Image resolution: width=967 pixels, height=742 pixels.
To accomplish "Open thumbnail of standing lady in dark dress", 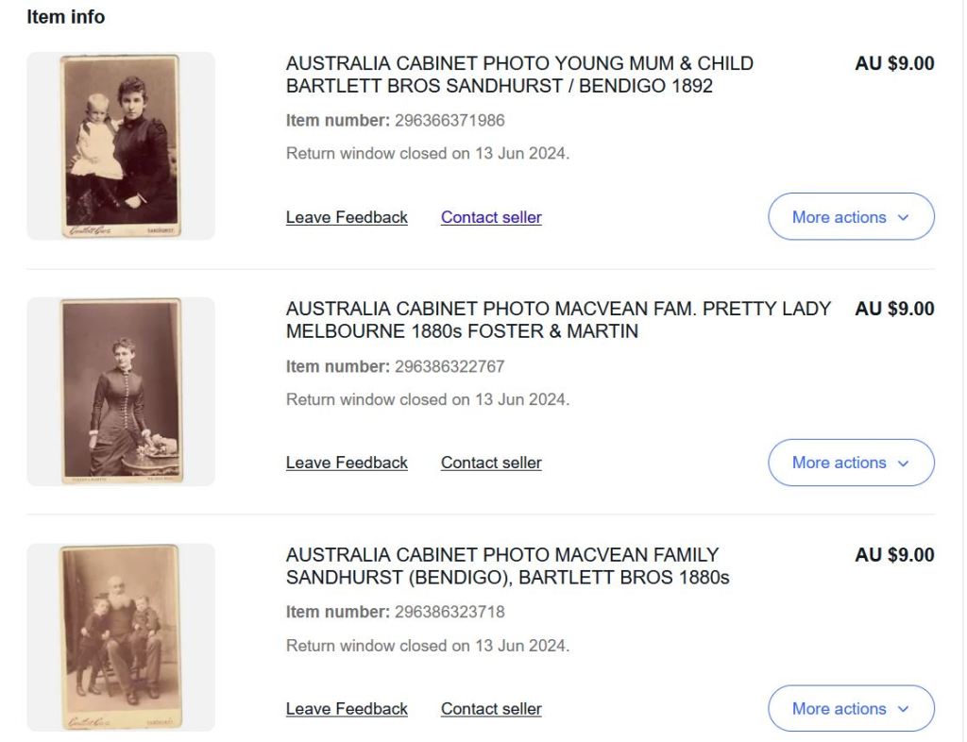I will 121,392.
